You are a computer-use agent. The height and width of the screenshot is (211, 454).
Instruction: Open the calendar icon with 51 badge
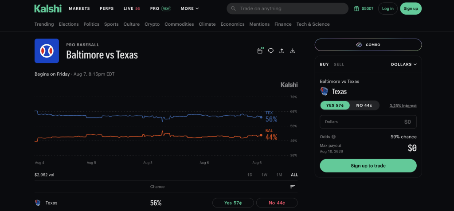click(260, 51)
